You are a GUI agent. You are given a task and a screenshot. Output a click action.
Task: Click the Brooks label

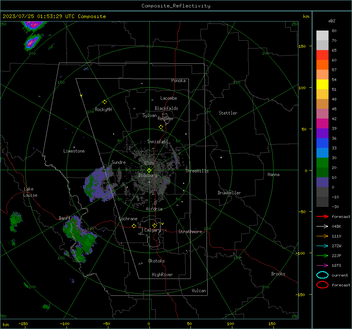click(278, 274)
